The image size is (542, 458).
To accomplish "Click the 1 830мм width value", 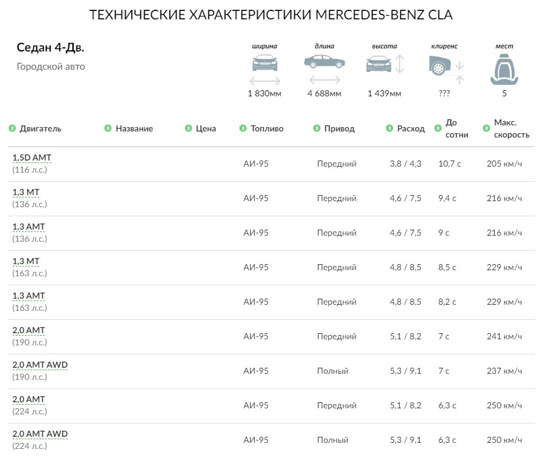I will pyautogui.click(x=265, y=93).
